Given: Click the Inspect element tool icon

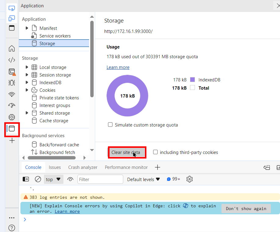Looking at the screenshot, I should 12,8.
